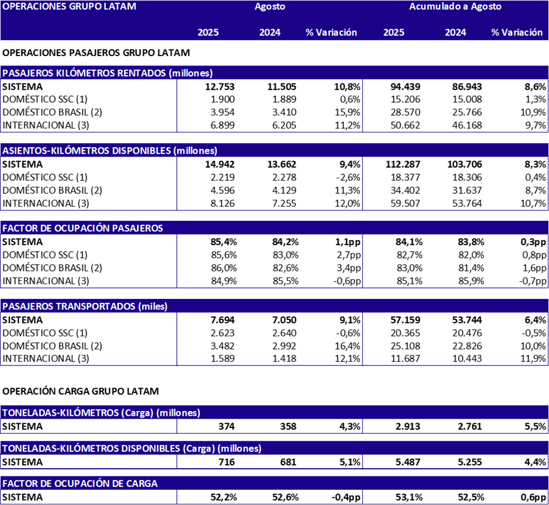Click the OPERACIONES PASAJEROS GRUPO LATAM heading
This screenshot has height=505, width=549.
click(96, 53)
